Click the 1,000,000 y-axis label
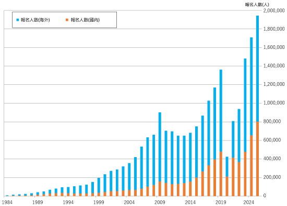 pyautogui.click(x=274, y=103)
